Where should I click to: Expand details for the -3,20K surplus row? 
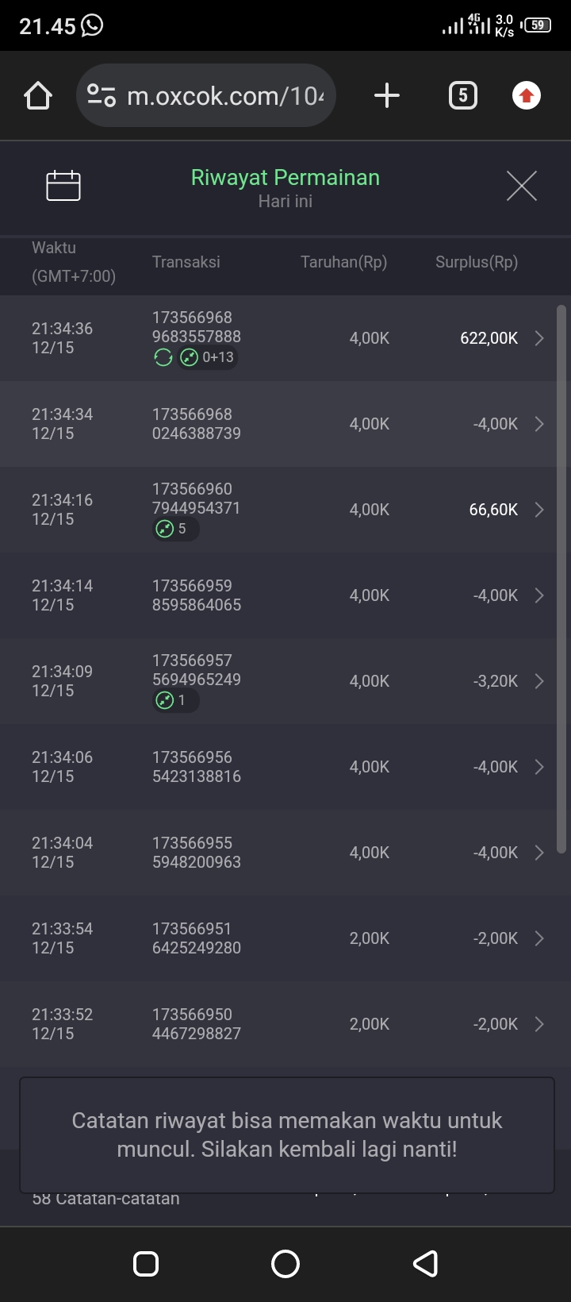click(539, 681)
